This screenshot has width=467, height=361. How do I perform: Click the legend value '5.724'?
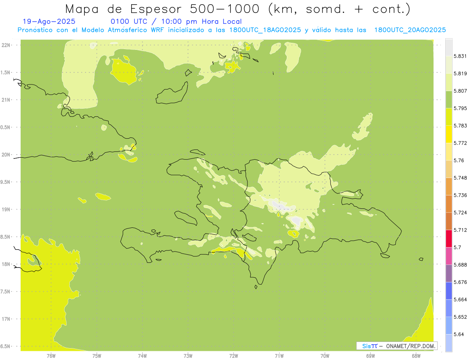coord(460,213)
